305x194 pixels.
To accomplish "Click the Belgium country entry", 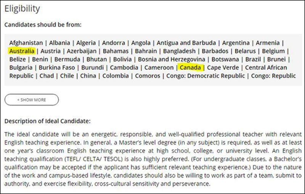I will 273,51.
